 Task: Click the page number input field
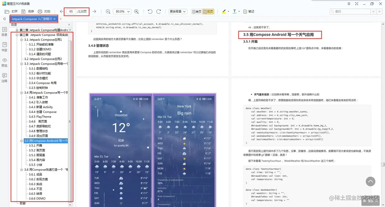click(71, 11)
